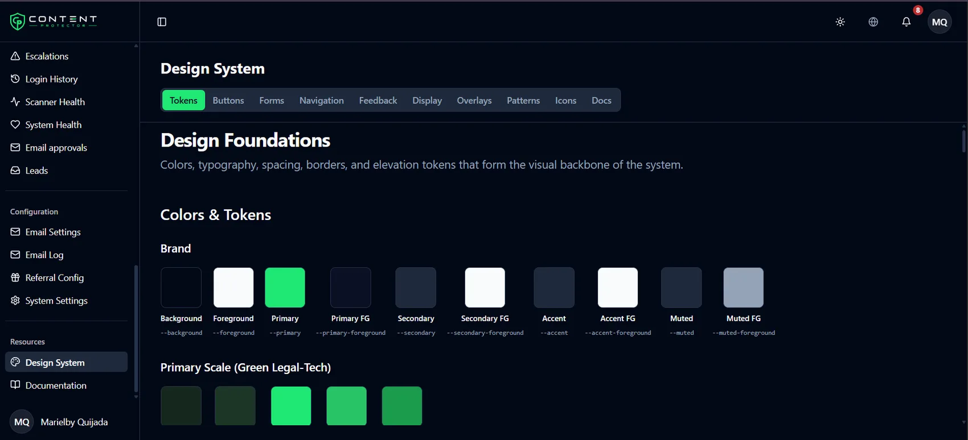Image resolution: width=968 pixels, height=440 pixels.
Task: Select the Foreground white swatch
Action: [233, 288]
